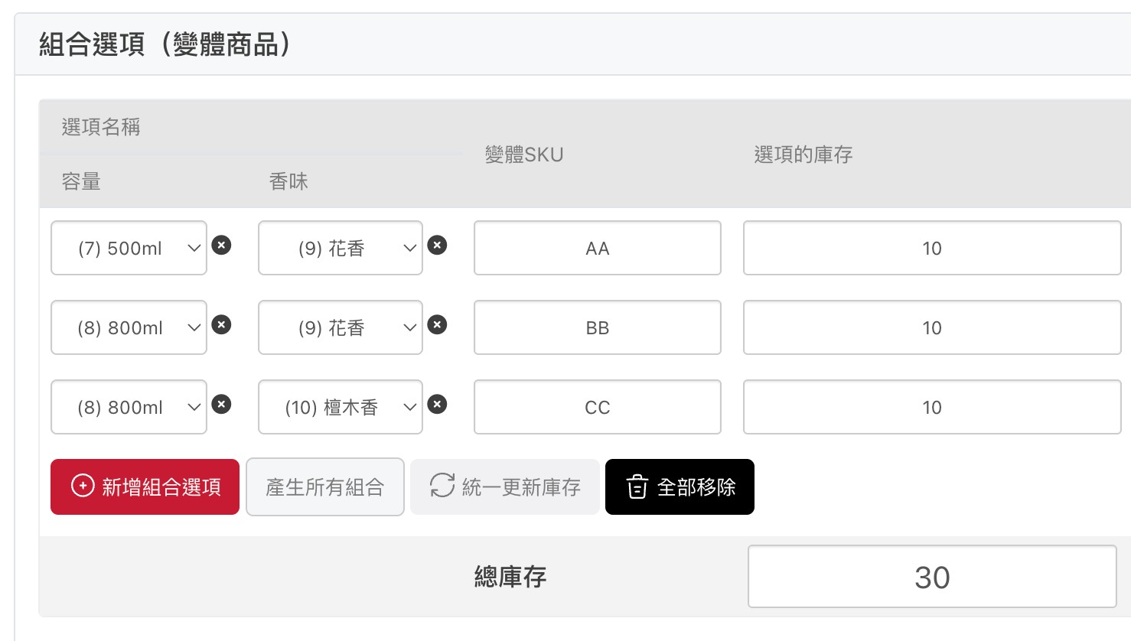Open third row (8) 800ml dropdown
The height and width of the screenshot is (641, 1131).
tap(129, 407)
